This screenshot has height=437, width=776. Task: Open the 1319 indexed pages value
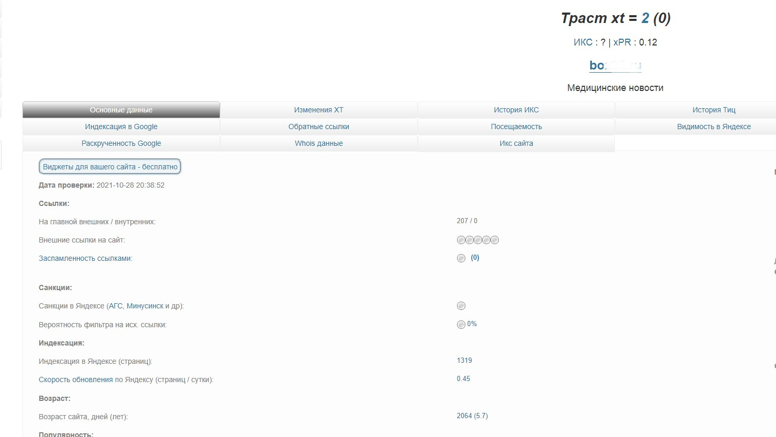pos(464,360)
